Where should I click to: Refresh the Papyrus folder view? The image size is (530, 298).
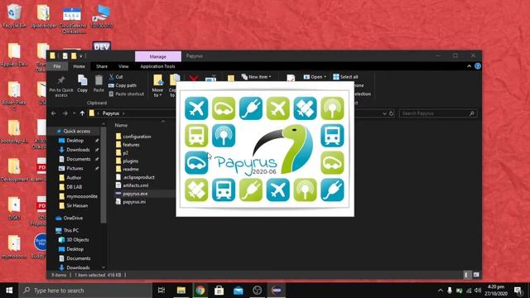392,113
